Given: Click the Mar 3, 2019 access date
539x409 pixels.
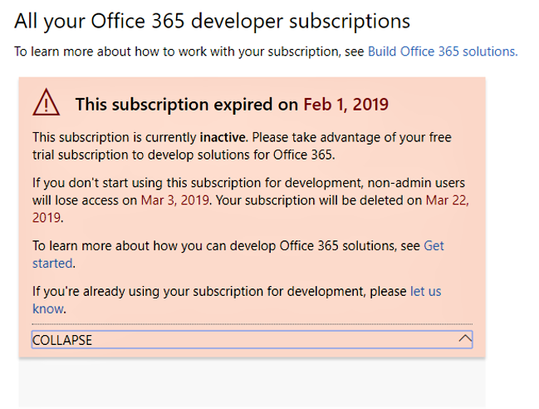Looking at the screenshot, I should (175, 200).
